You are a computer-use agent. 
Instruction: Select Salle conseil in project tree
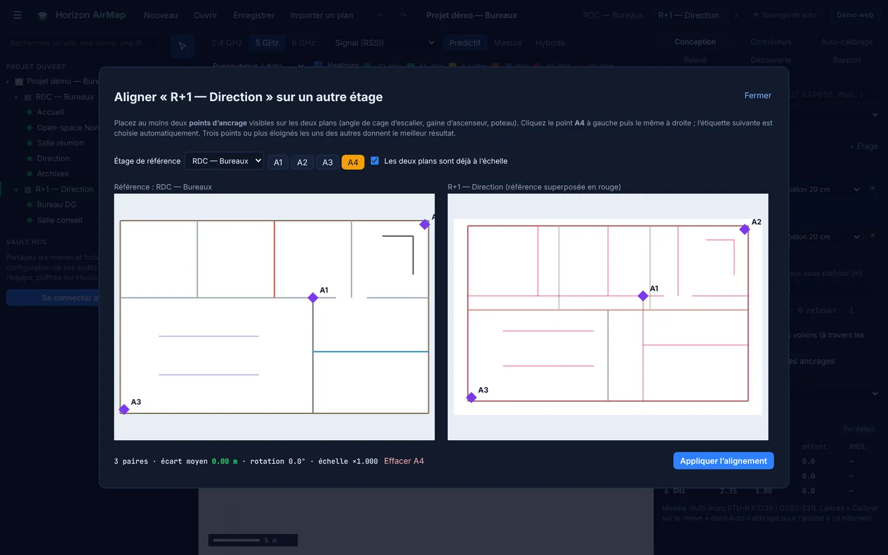pyautogui.click(x=59, y=220)
